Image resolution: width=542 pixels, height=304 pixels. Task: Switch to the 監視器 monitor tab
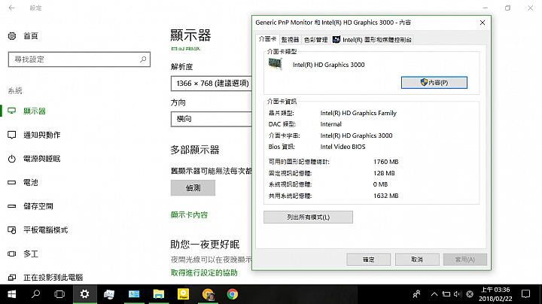[290, 40]
